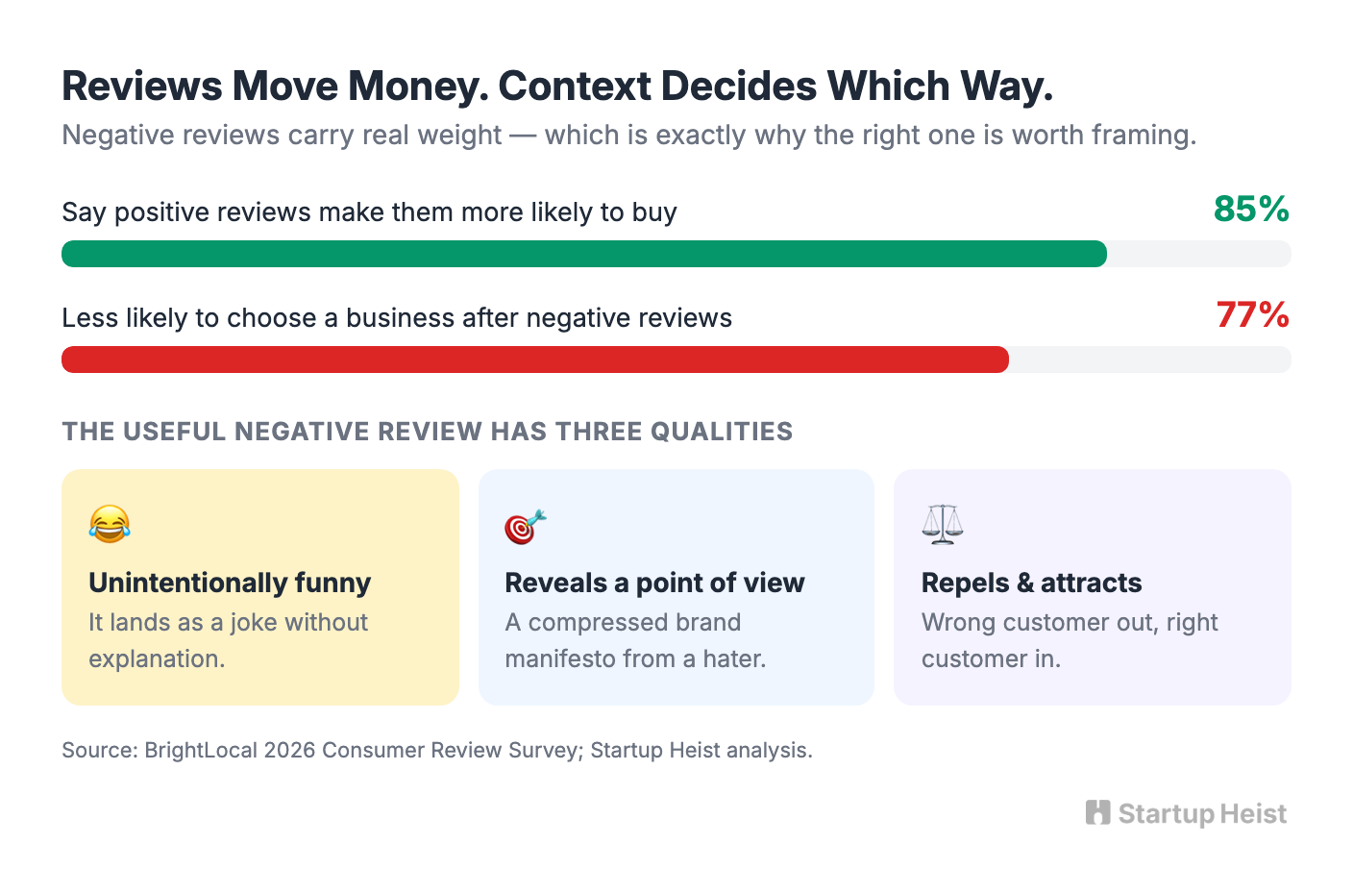Click the Say positive reviews label
This screenshot has height=894, width=1353.
pos(370,211)
